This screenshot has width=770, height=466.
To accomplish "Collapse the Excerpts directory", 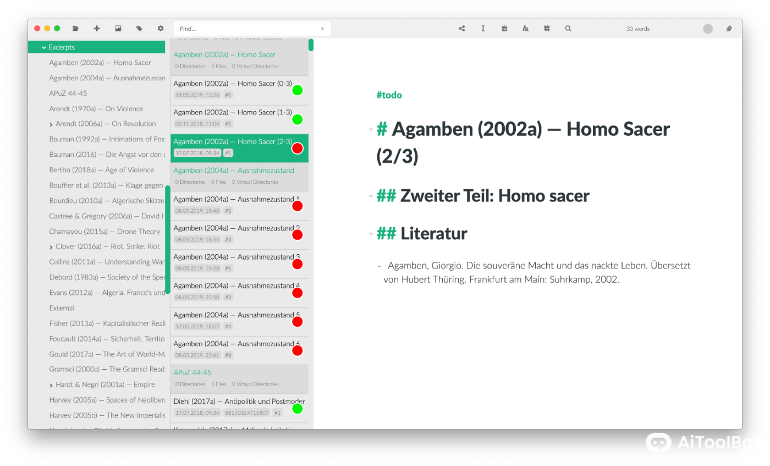I will point(44,48).
